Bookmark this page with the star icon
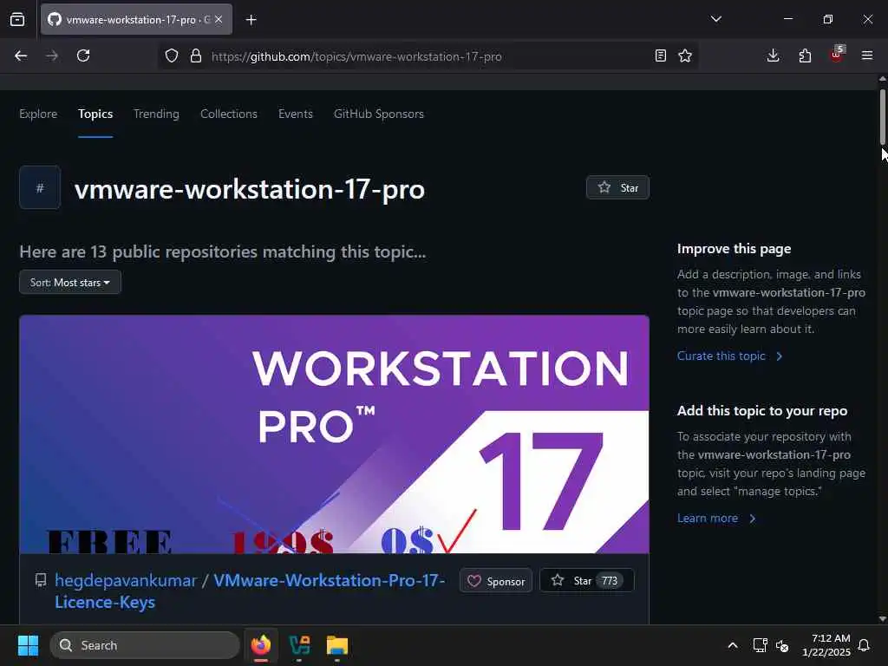Image resolution: width=888 pixels, height=666 pixels. pos(685,55)
